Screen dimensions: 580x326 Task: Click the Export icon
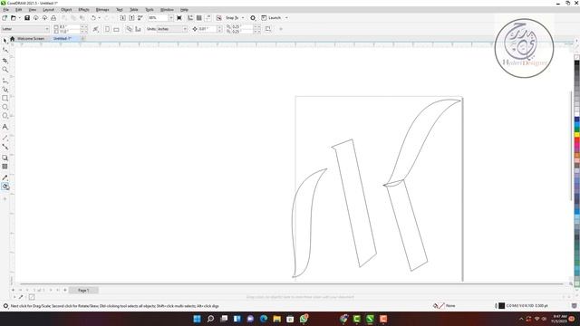tap(131, 18)
